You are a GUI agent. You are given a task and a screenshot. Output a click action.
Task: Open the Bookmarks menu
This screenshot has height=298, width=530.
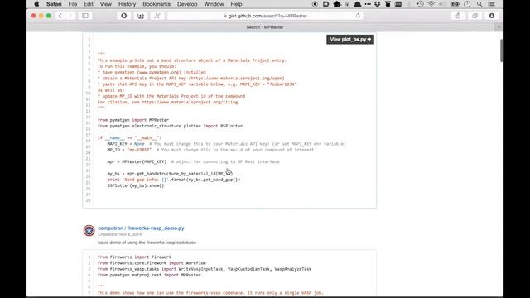(157, 4)
